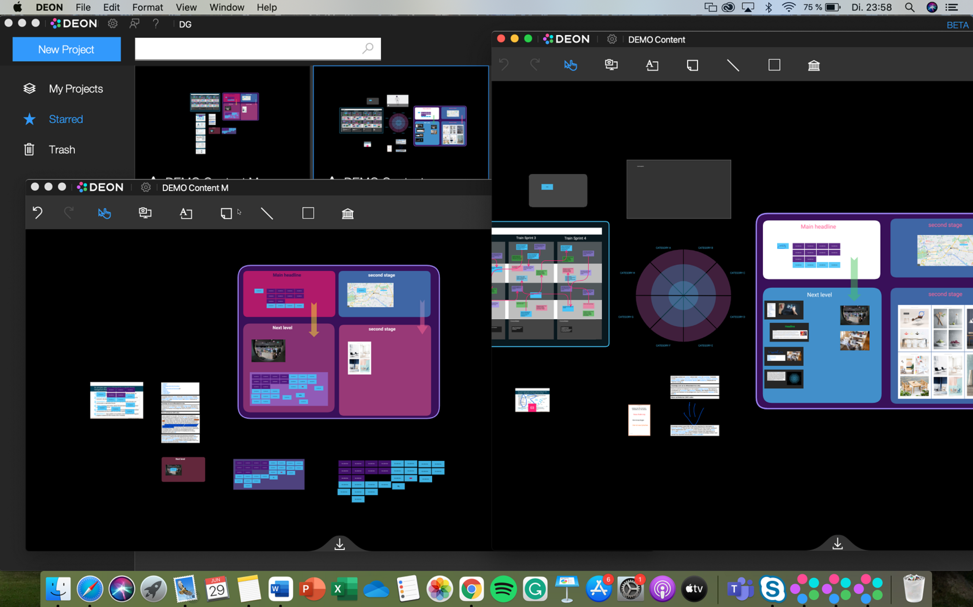
Task: Click redo in DEMO Content M window
Action: tap(69, 212)
